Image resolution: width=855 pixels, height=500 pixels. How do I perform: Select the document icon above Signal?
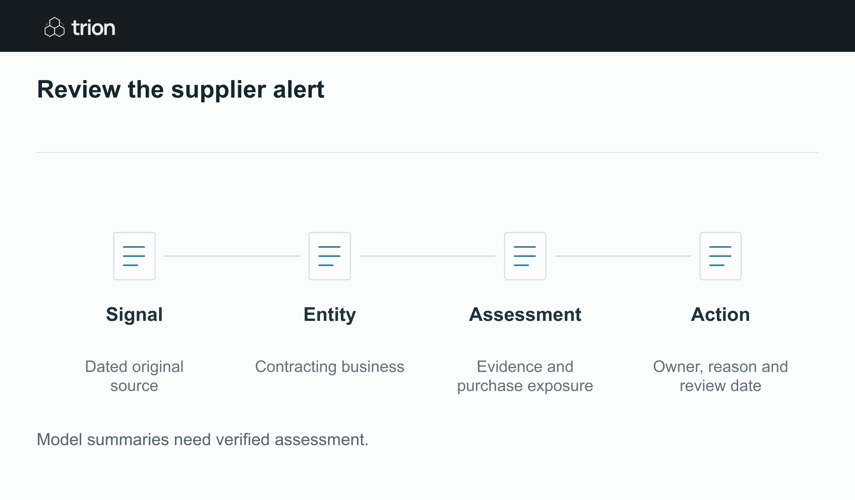134,256
